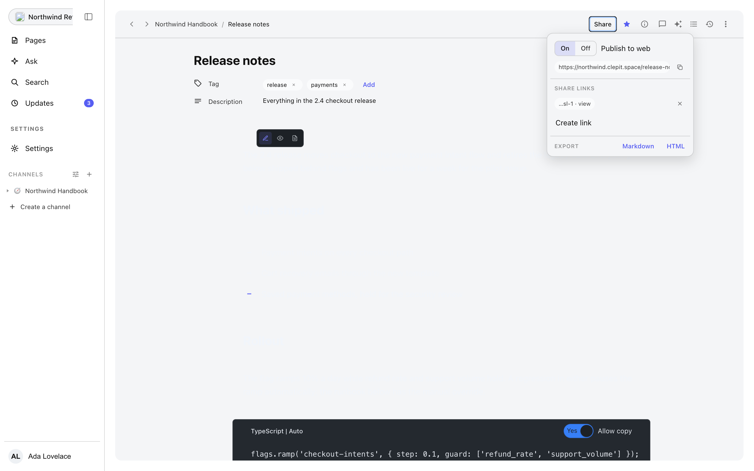
Task: Click the Release notes breadcrumb
Action: (248, 24)
